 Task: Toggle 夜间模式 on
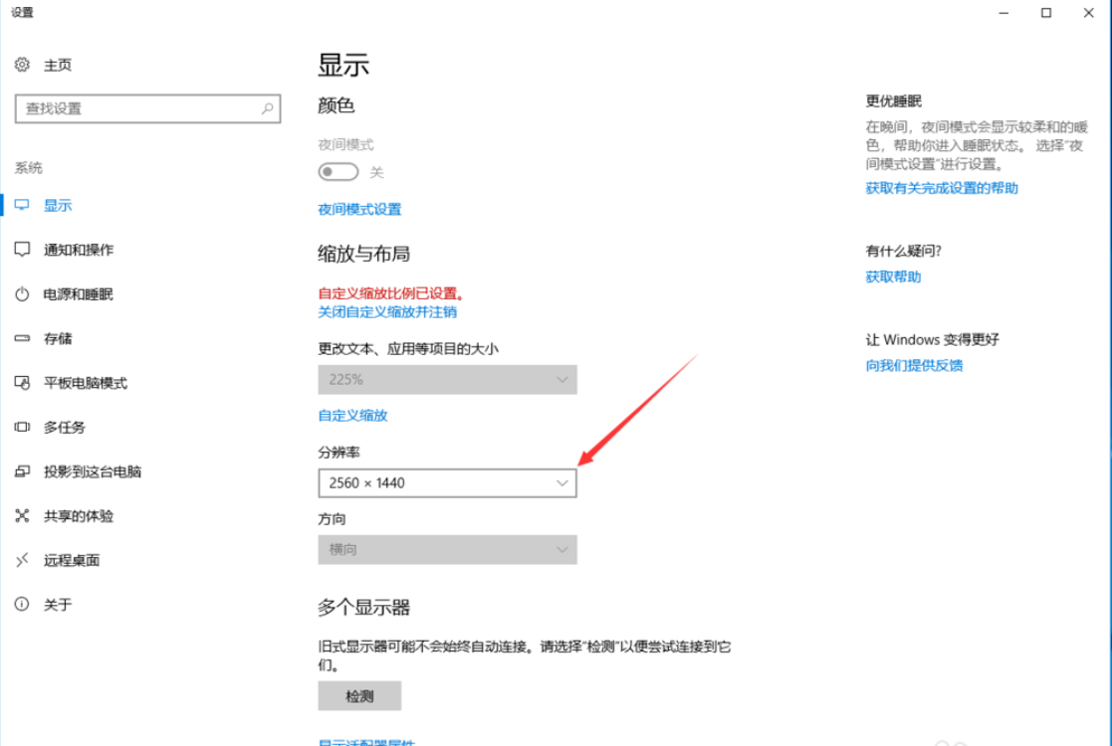337,171
